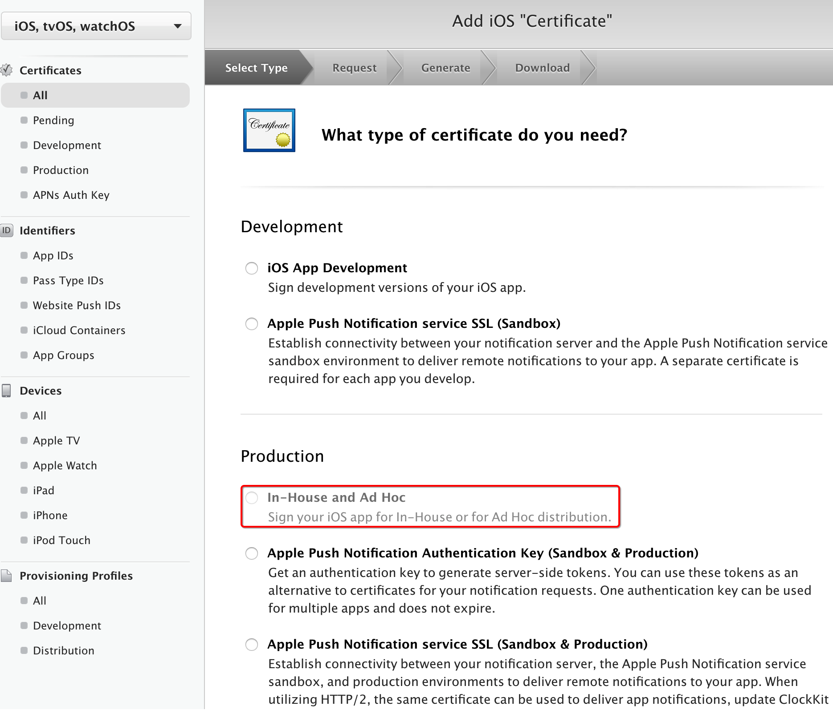This screenshot has width=833, height=710.
Task: Open App IDs identifiers
Action: [53, 255]
